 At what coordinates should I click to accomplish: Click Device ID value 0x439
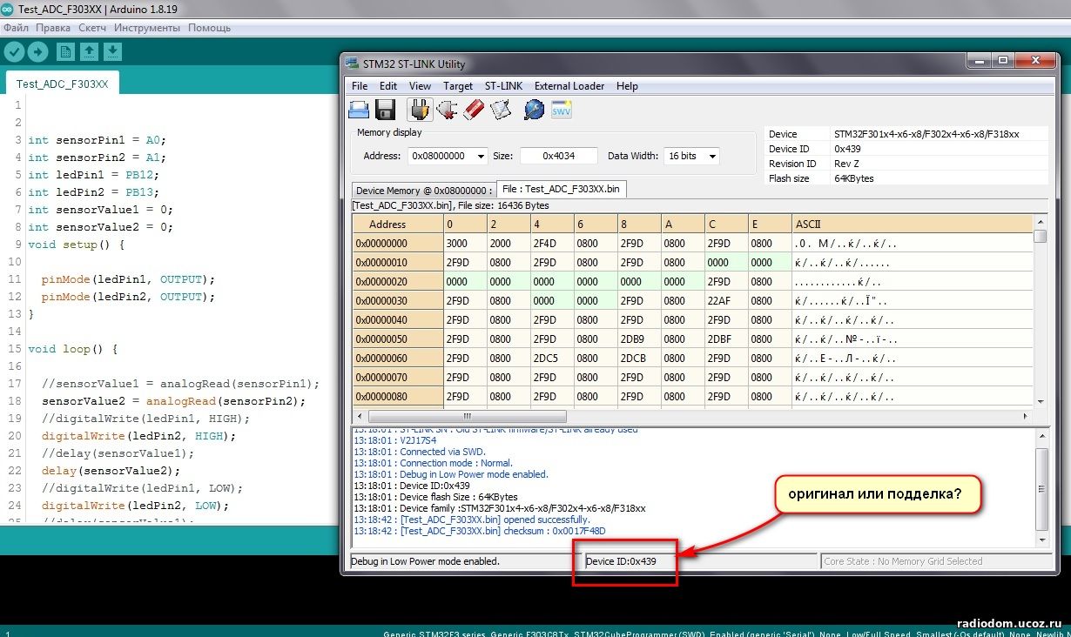[x=847, y=149]
